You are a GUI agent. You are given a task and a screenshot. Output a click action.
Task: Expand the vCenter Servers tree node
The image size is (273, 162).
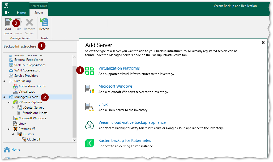click(x=13, y=108)
